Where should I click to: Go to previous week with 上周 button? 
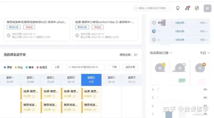57,67
